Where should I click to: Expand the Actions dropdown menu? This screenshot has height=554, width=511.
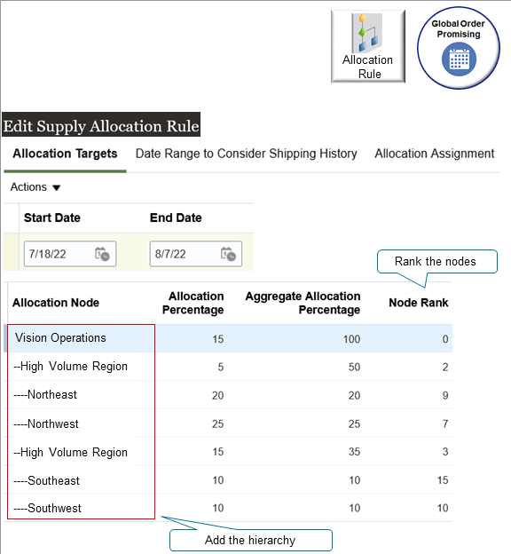[35, 187]
